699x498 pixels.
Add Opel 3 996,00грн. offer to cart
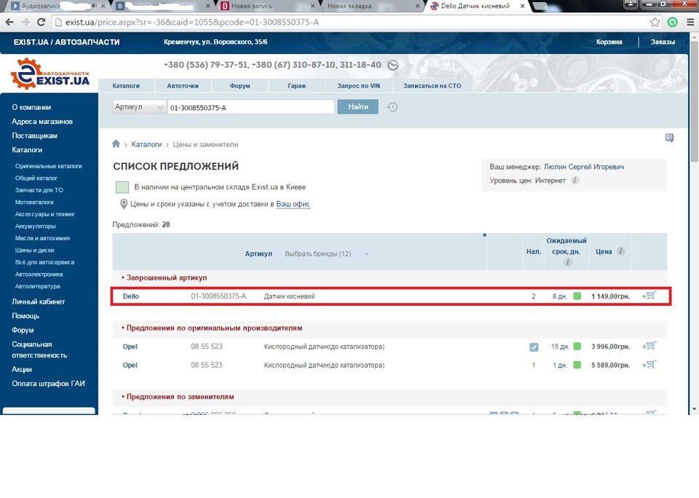pyautogui.click(x=649, y=346)
